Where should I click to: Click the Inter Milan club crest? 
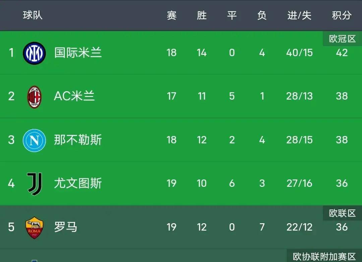coord(34,52)
